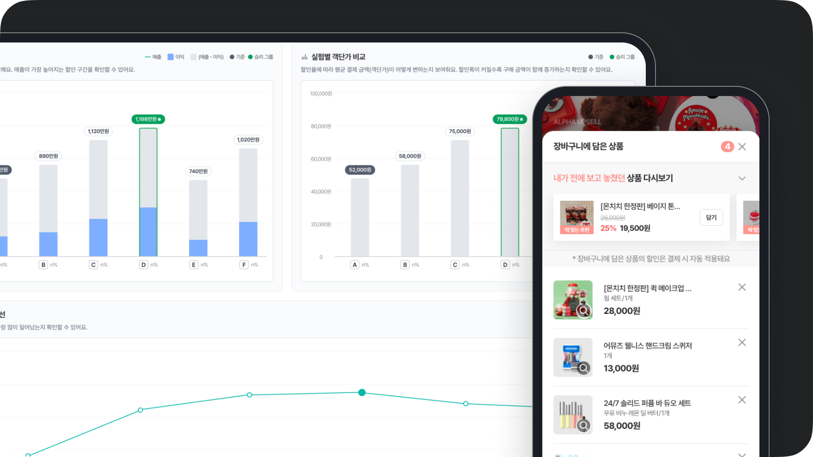The image size is (813, 457).
Task: Select group A label in 객단가 chart
Action: coord(355,265)
